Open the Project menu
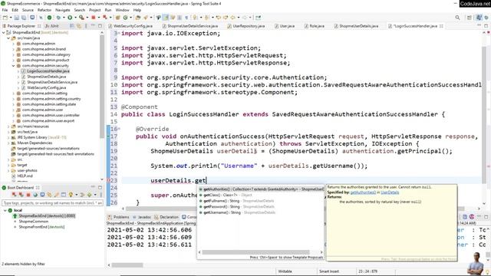491x276 pixels. click(95, 10)
